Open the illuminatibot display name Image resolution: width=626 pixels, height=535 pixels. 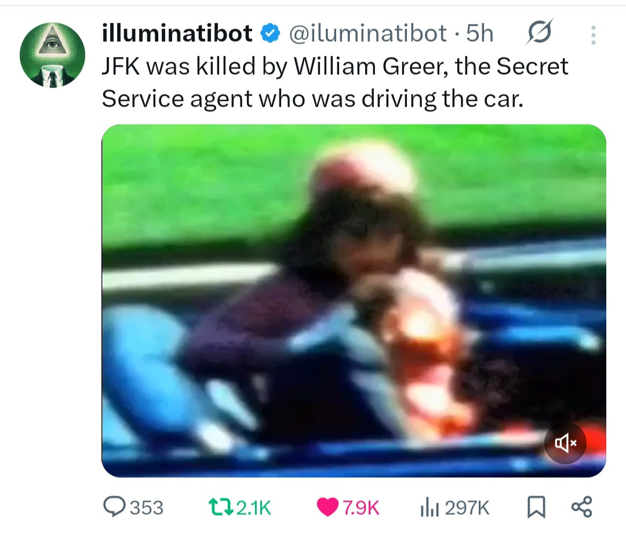(x=177, y=32)
